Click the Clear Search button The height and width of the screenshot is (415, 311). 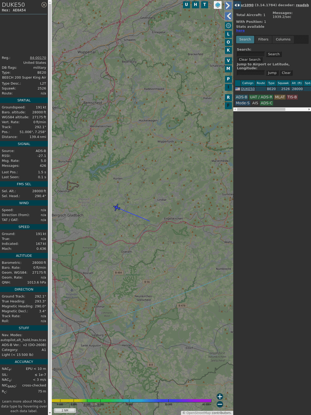coord(250,60)
